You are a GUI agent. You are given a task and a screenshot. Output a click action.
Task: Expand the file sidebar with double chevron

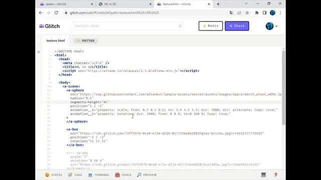coord(39,52)
